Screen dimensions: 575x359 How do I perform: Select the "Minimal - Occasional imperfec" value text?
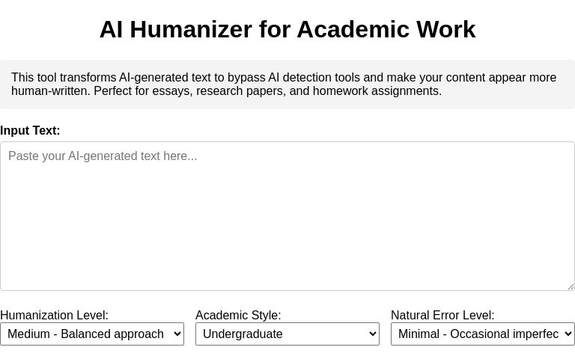pos(479,334)
